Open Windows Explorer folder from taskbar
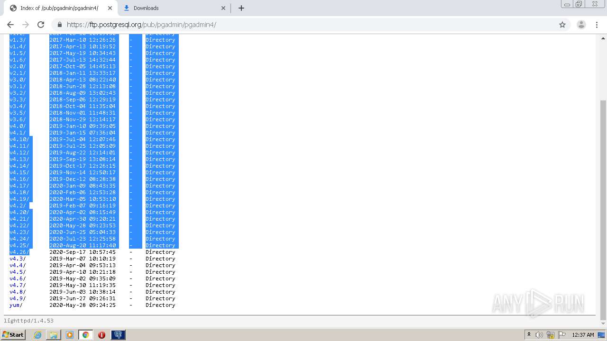The image size is (607, 341). click(x=54, y=335)
